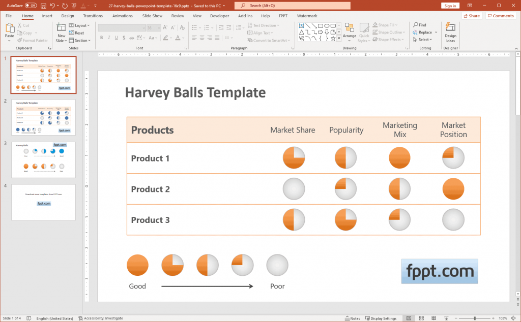Click the Sign in button
This screenshot has width=521, height=322.
(x=450, y=5)
